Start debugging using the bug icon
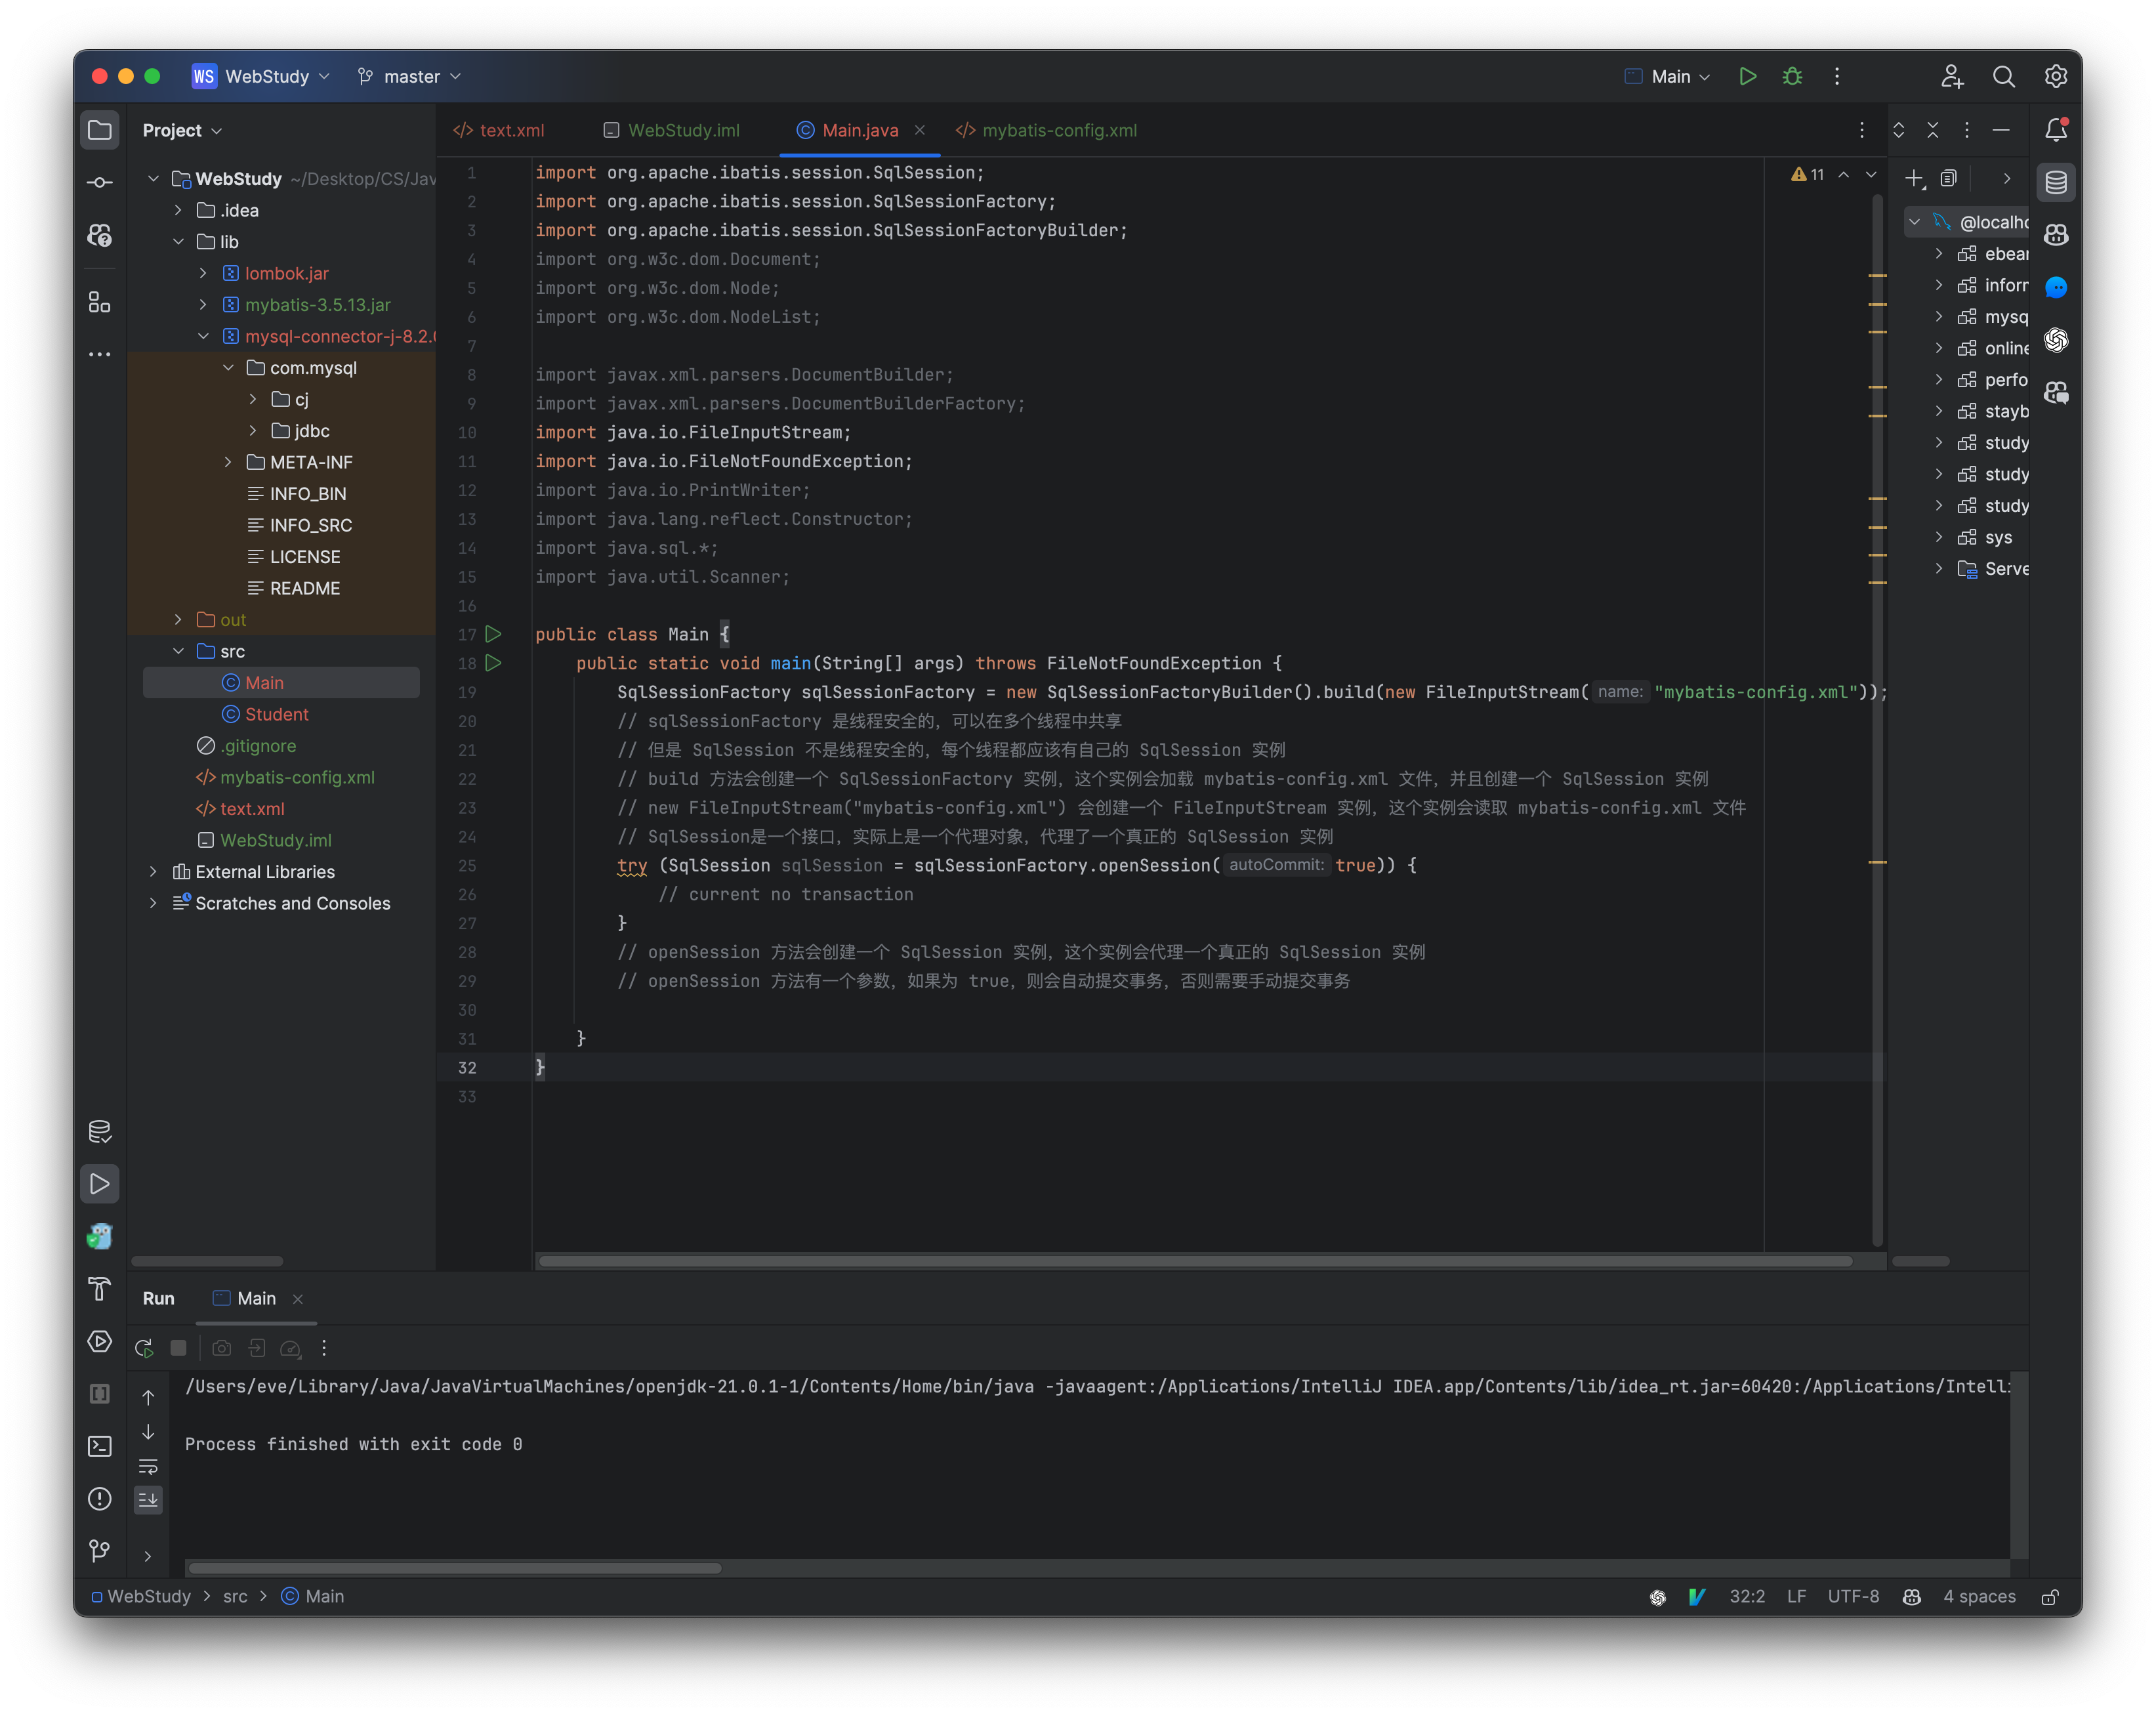This screenshot has width=2156, height=1714. coord(1792,76)
